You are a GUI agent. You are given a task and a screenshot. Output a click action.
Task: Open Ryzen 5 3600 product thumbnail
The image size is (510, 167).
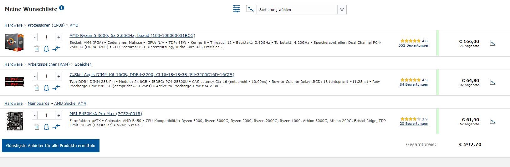point(14,43)
